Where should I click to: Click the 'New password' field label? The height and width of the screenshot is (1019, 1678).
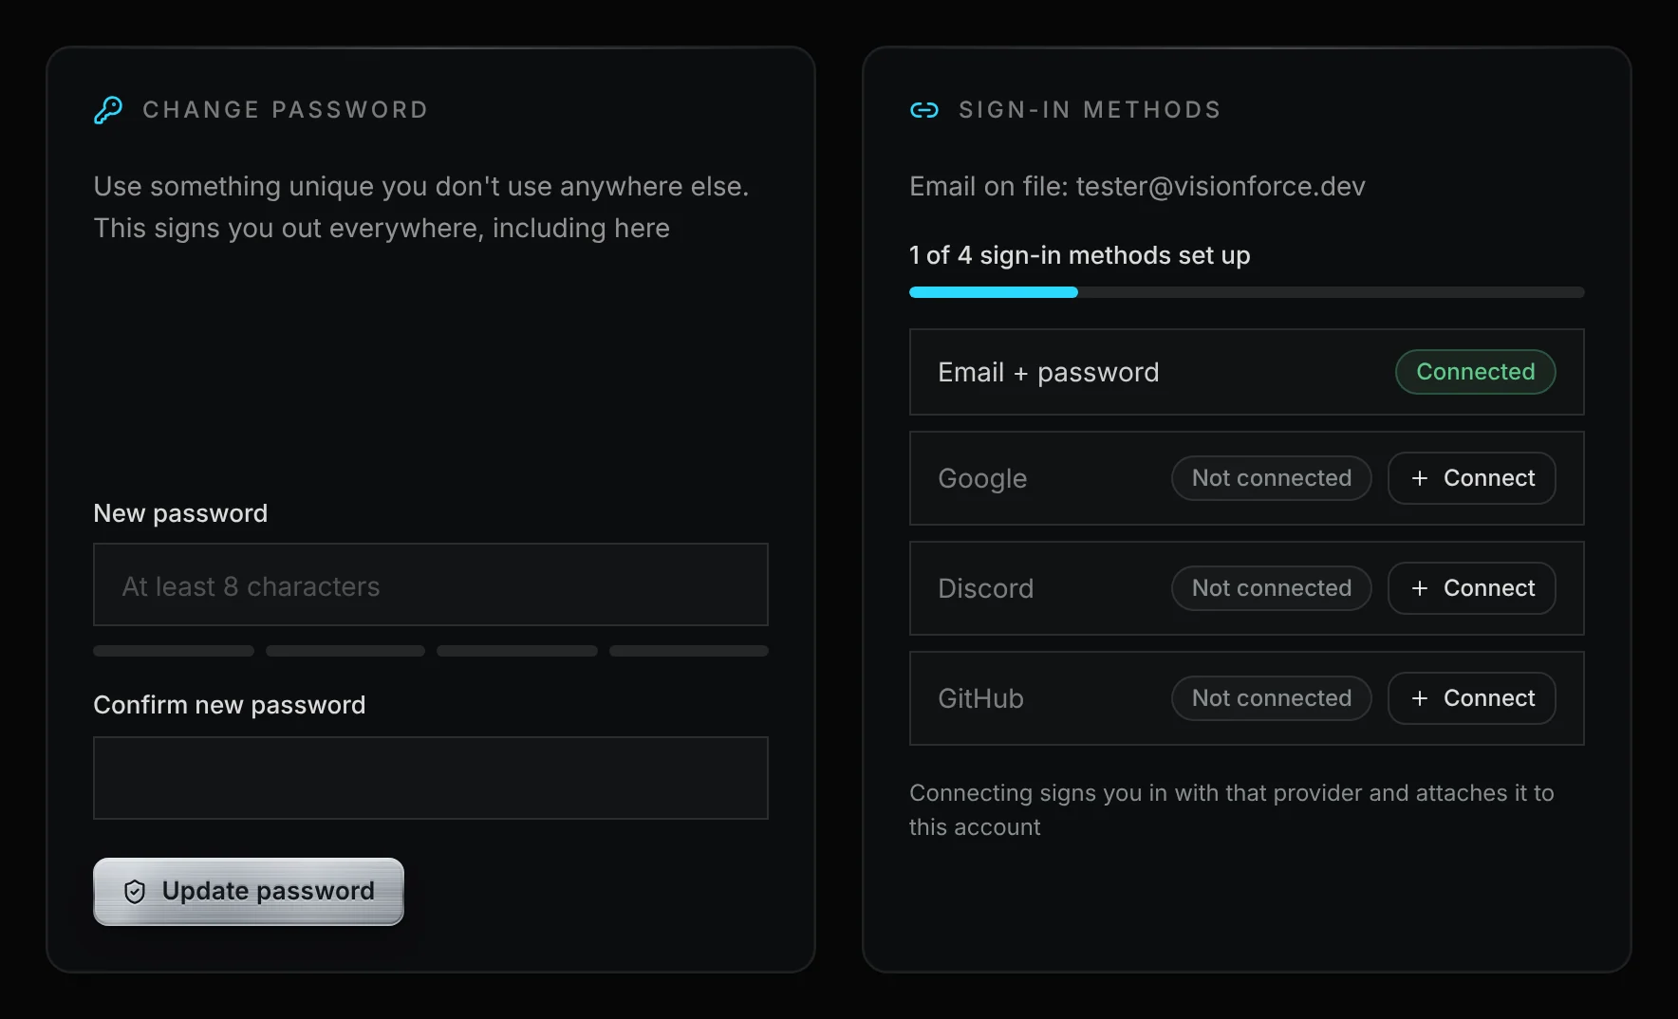(180, 513)
